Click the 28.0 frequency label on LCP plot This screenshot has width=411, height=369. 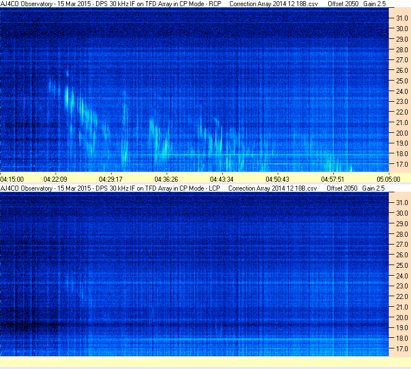point(402,234)
